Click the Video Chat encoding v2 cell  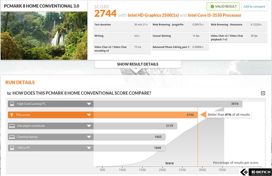point(122,49)
